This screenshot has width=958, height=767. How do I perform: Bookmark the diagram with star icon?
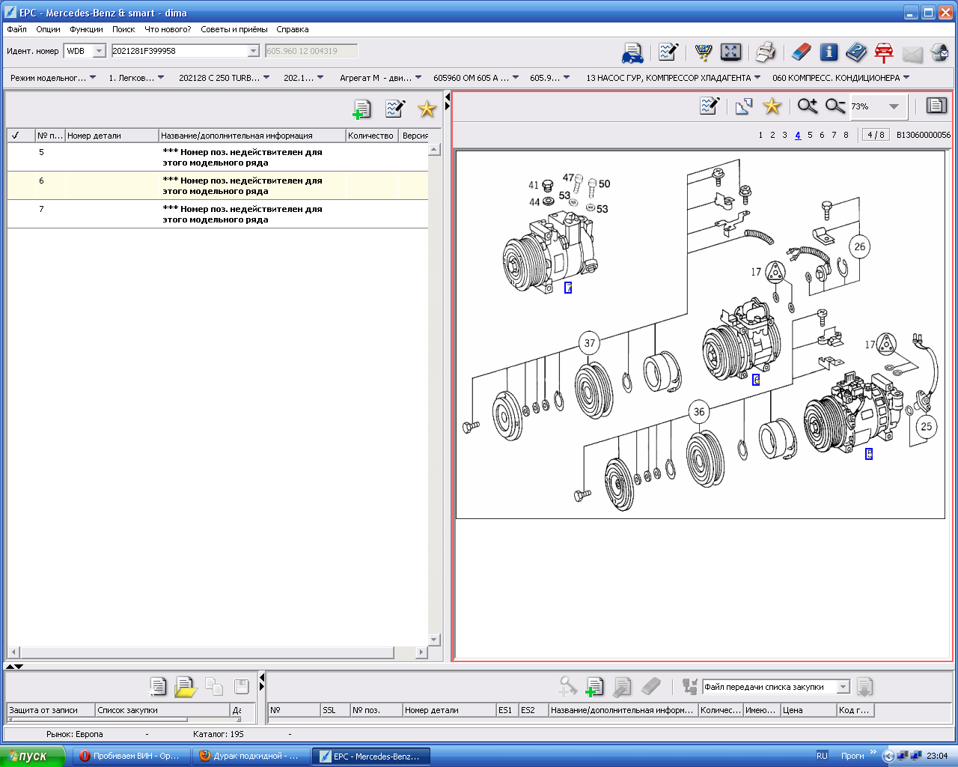pyautogui.click(x=772, y=106)
